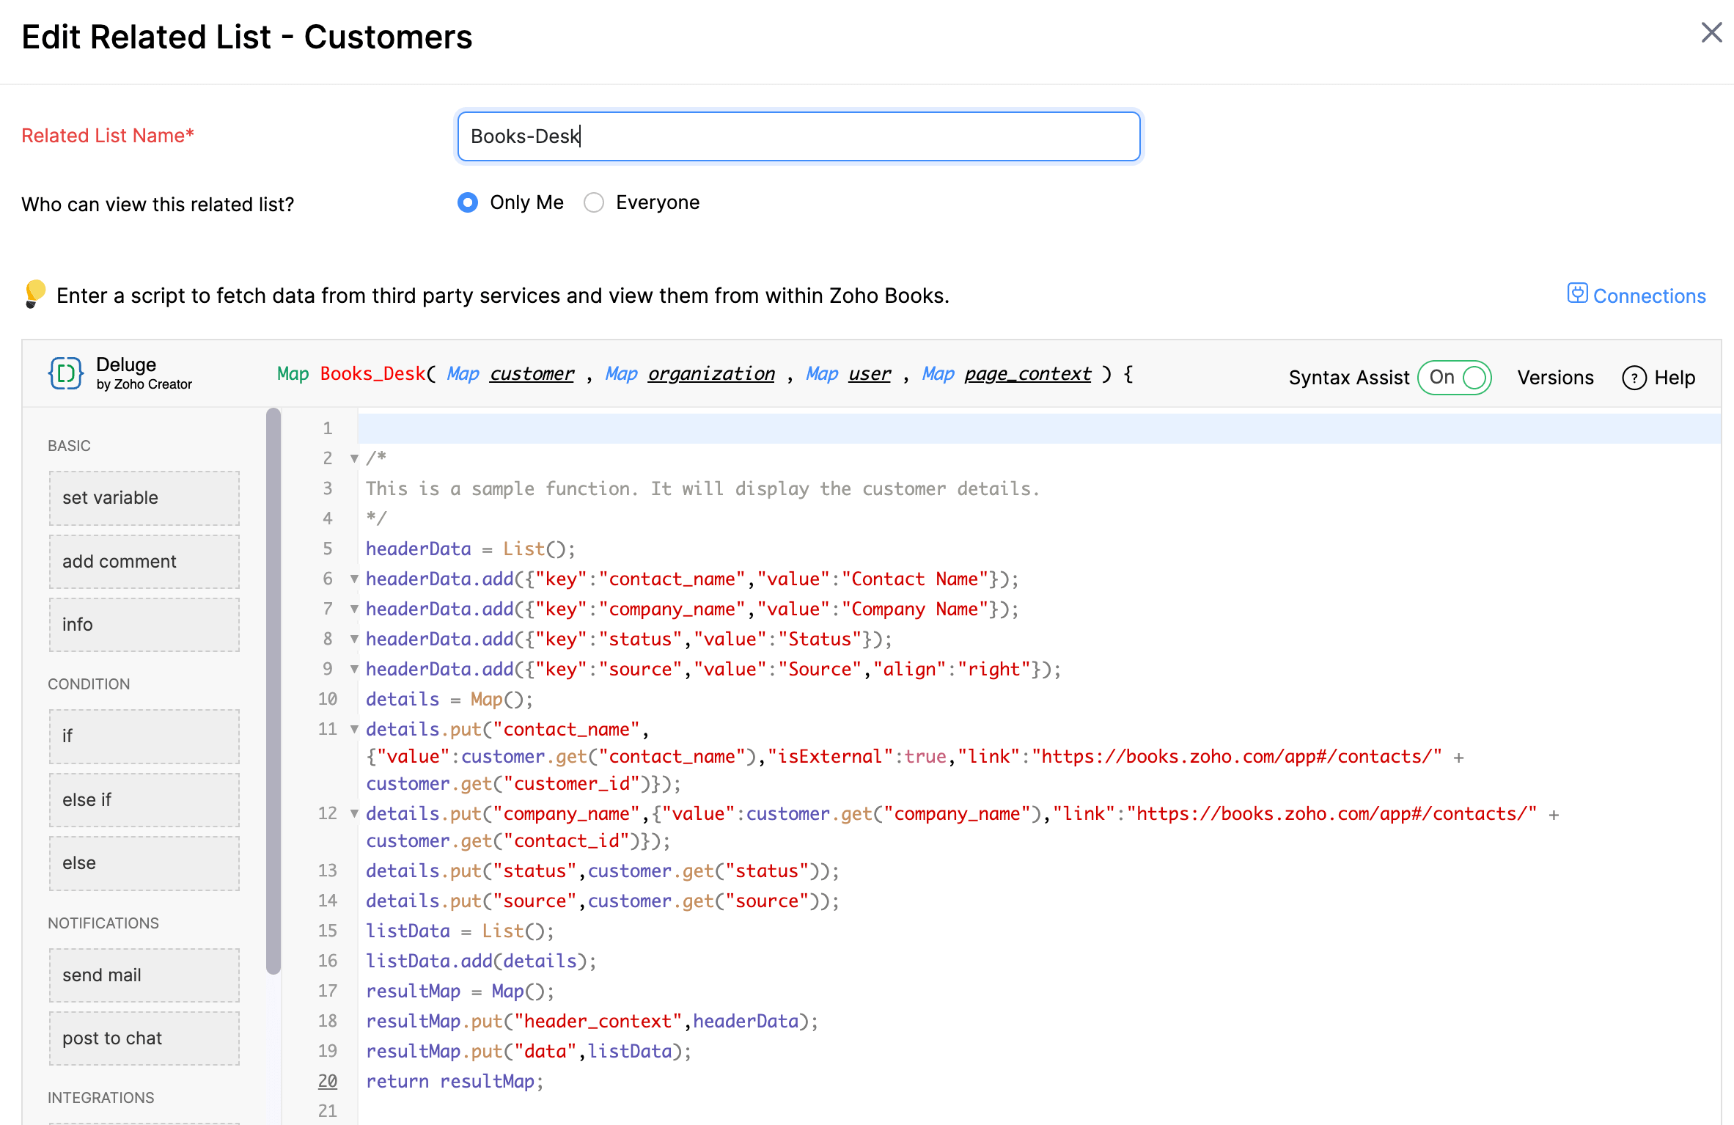Collapse the headerData.add statement on line 6
This screenshot has height=1125, width=1734.
(354, 579)
